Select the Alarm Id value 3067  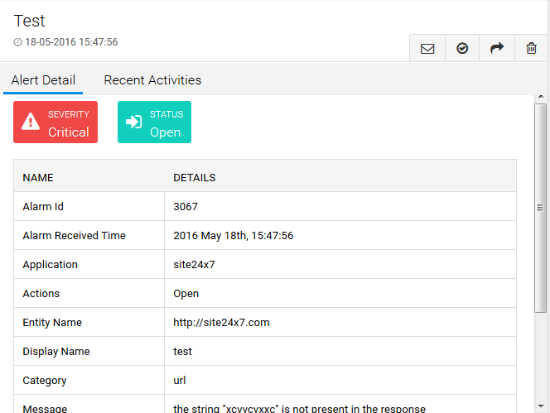(x=186, y=207)
